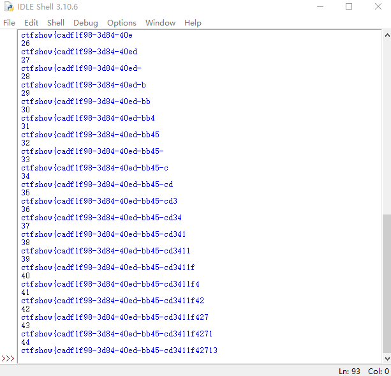Click the output number 32
The width and height of the screenshot is (391, 376).
pos(26,143)
